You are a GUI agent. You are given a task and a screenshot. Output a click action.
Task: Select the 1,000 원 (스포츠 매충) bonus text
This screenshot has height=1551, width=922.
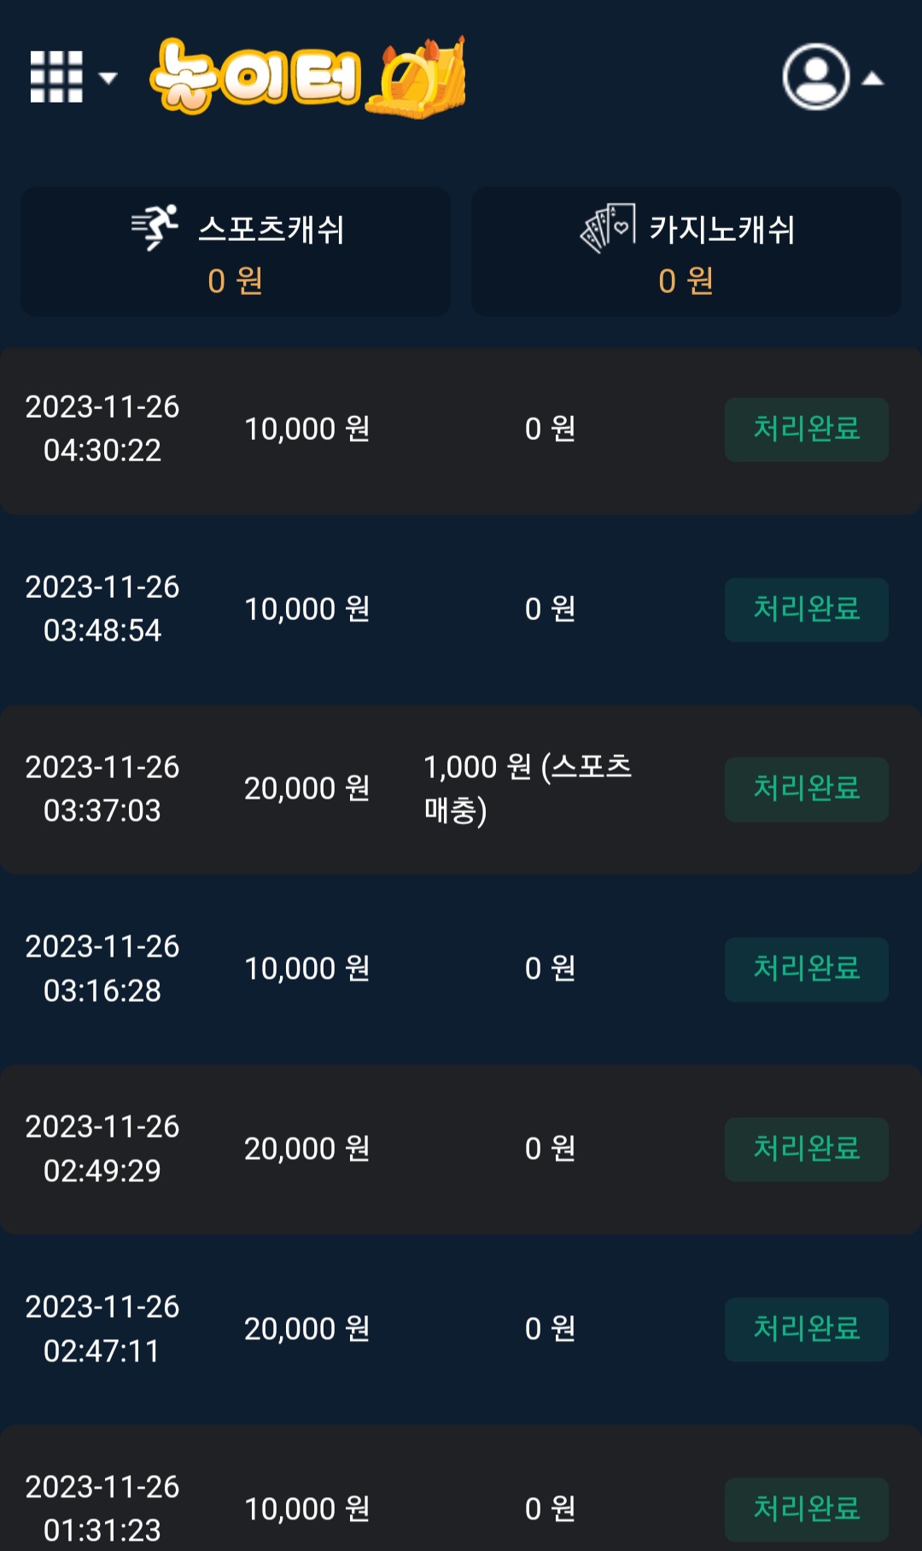(x=528, y=788)
